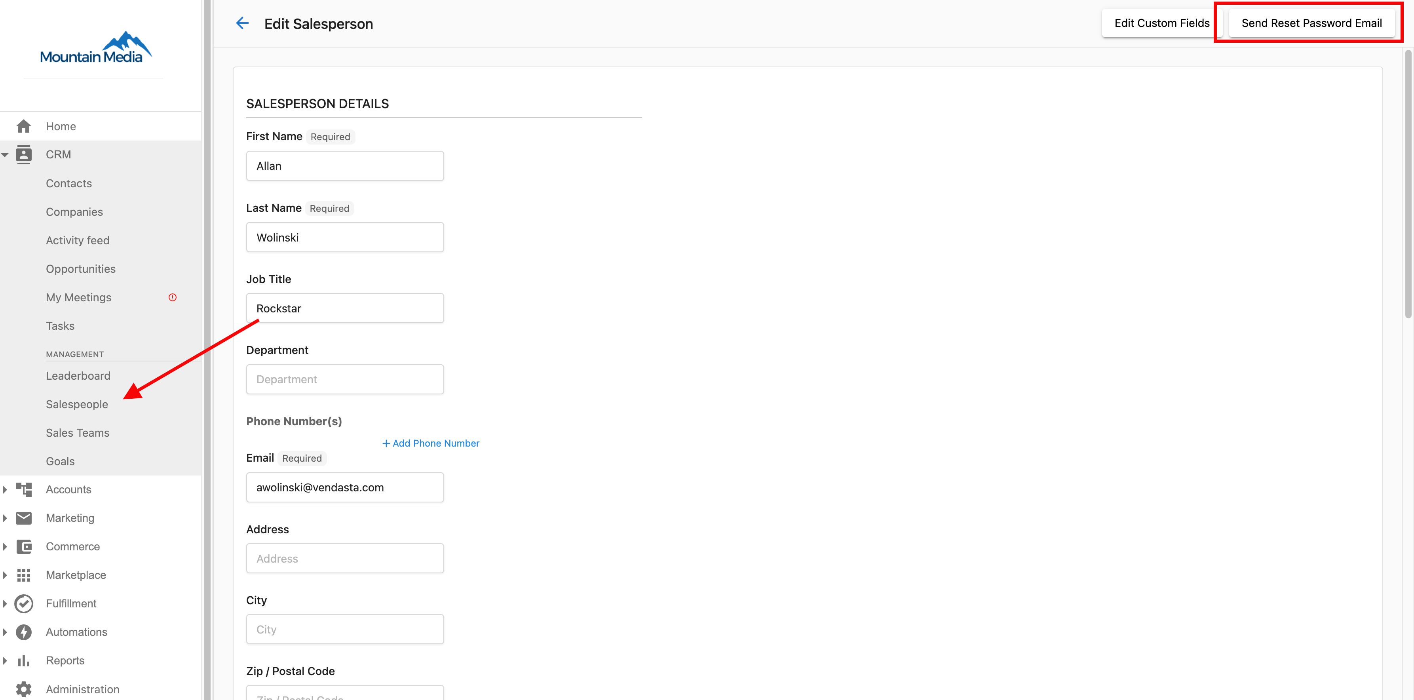Click the Fulfillment checkmark icon

click(24, 603)
